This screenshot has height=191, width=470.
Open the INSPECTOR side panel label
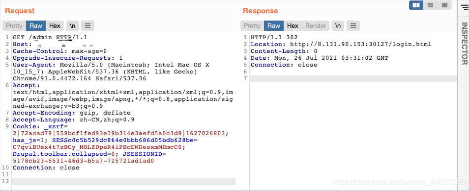(464, 44)
